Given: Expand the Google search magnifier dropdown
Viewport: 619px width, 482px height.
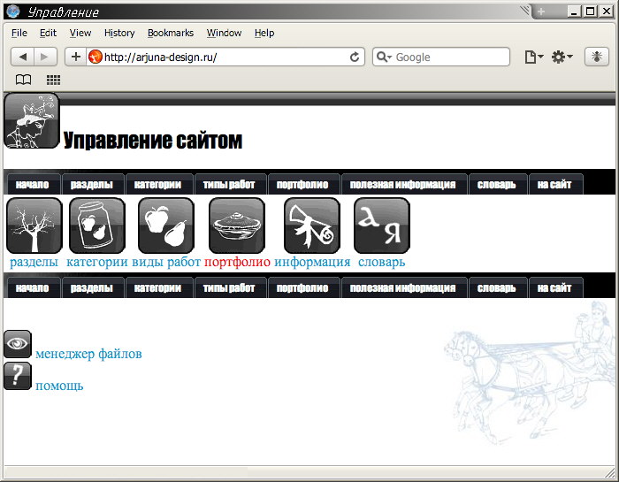Looking at the screenshot, I should click(x=384, y=57).
